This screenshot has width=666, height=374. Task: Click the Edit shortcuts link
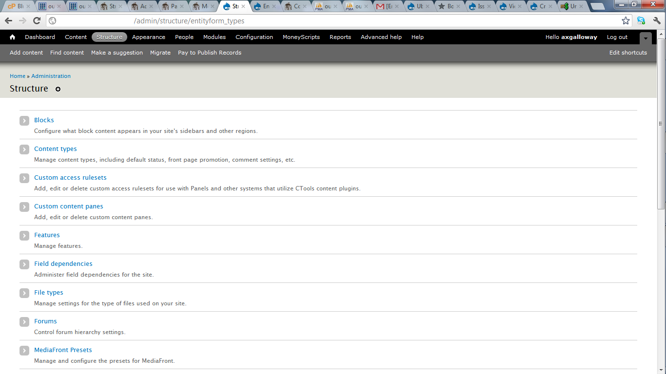628,53
